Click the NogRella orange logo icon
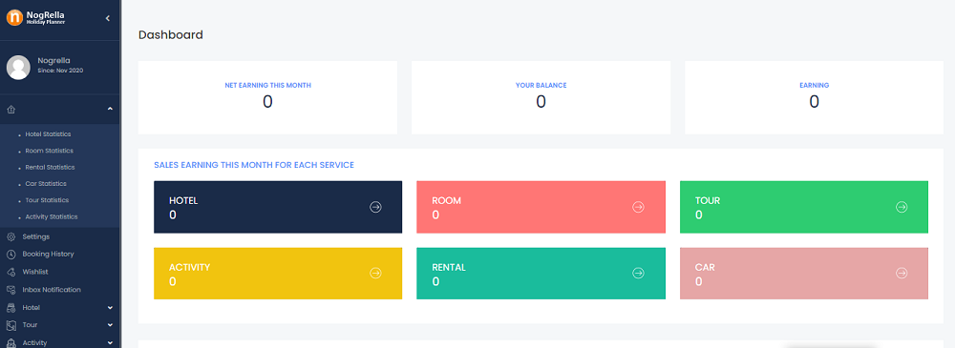This screenshot has height=348, width=955. [x=14, y=17]
